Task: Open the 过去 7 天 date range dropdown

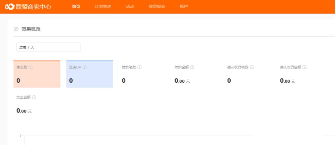Action: coord(49,47)
